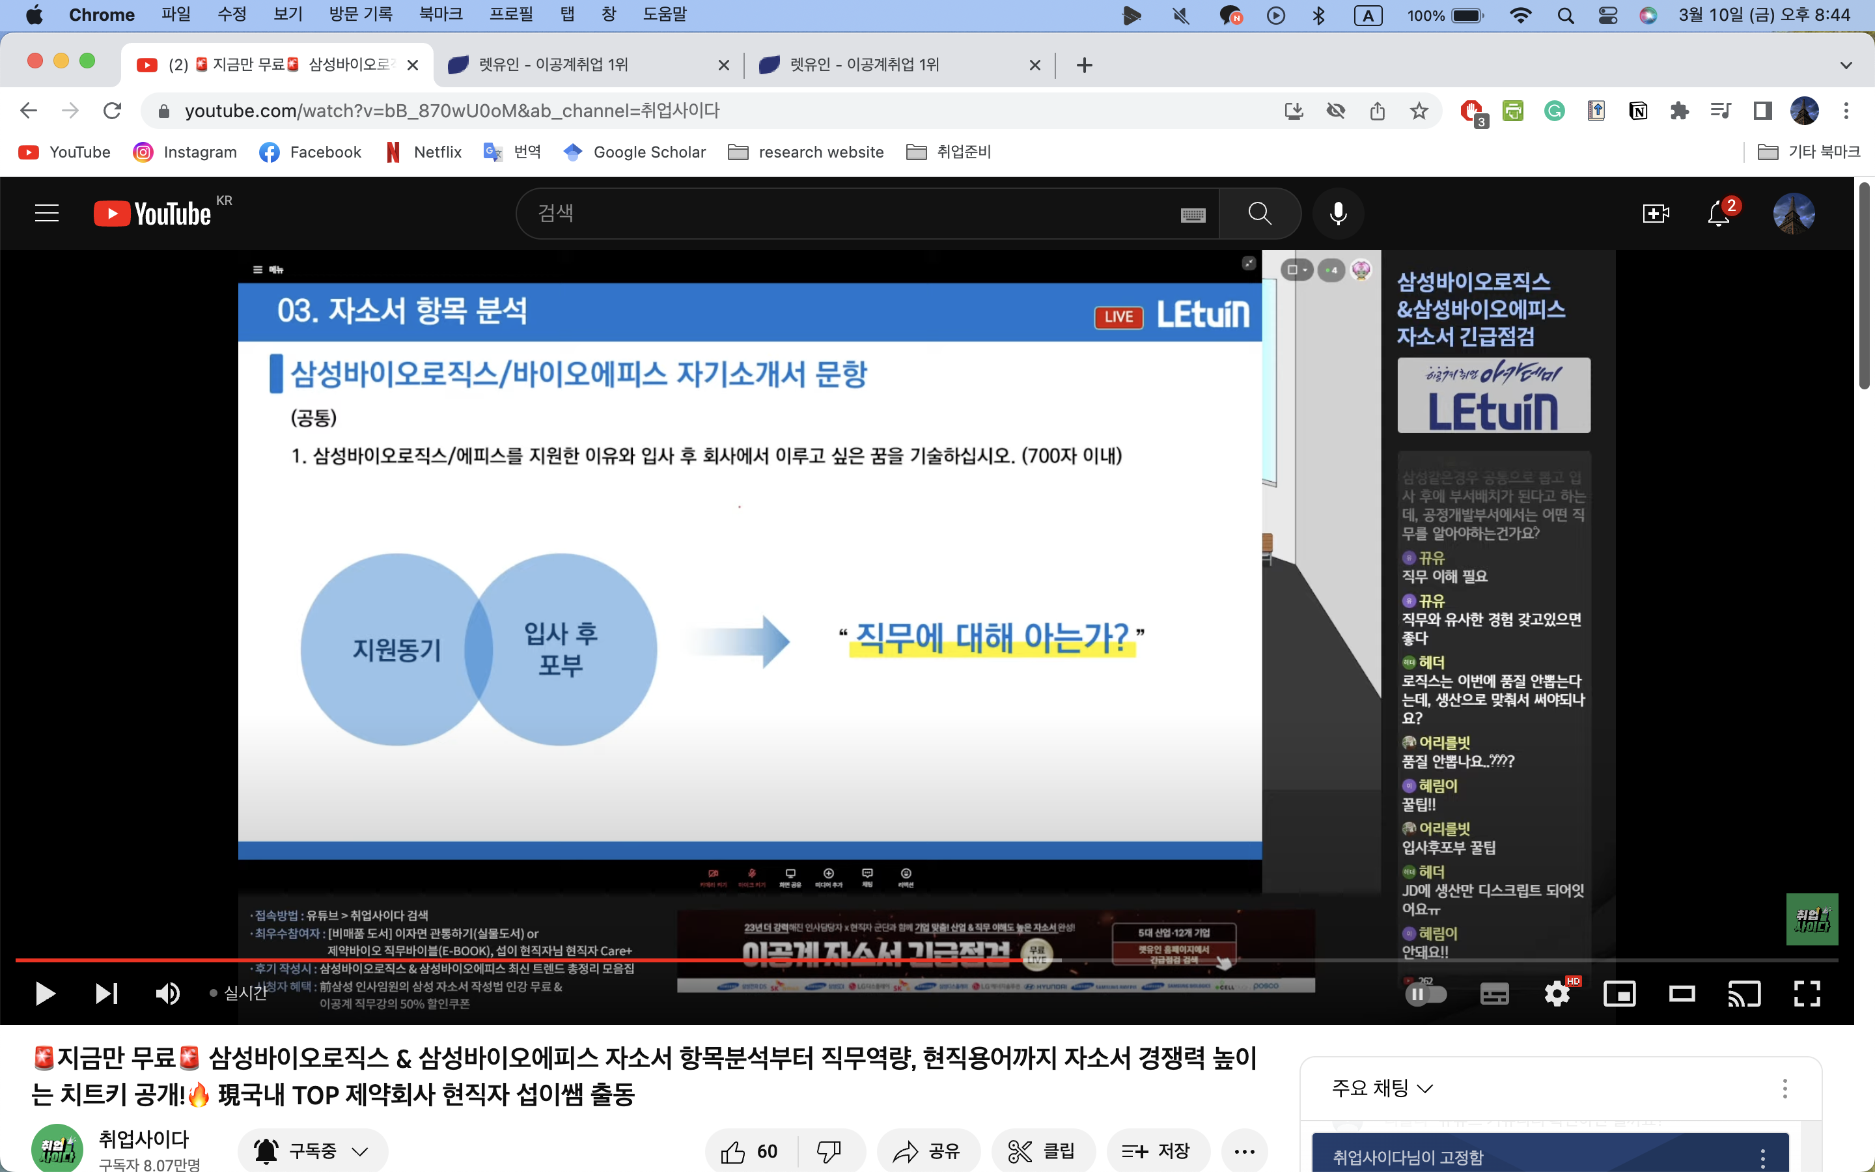Open the YouTube account avatar menu
Viewport: 1875px width, 1172px height.
pyautogui.click(x=1794, y=213)
